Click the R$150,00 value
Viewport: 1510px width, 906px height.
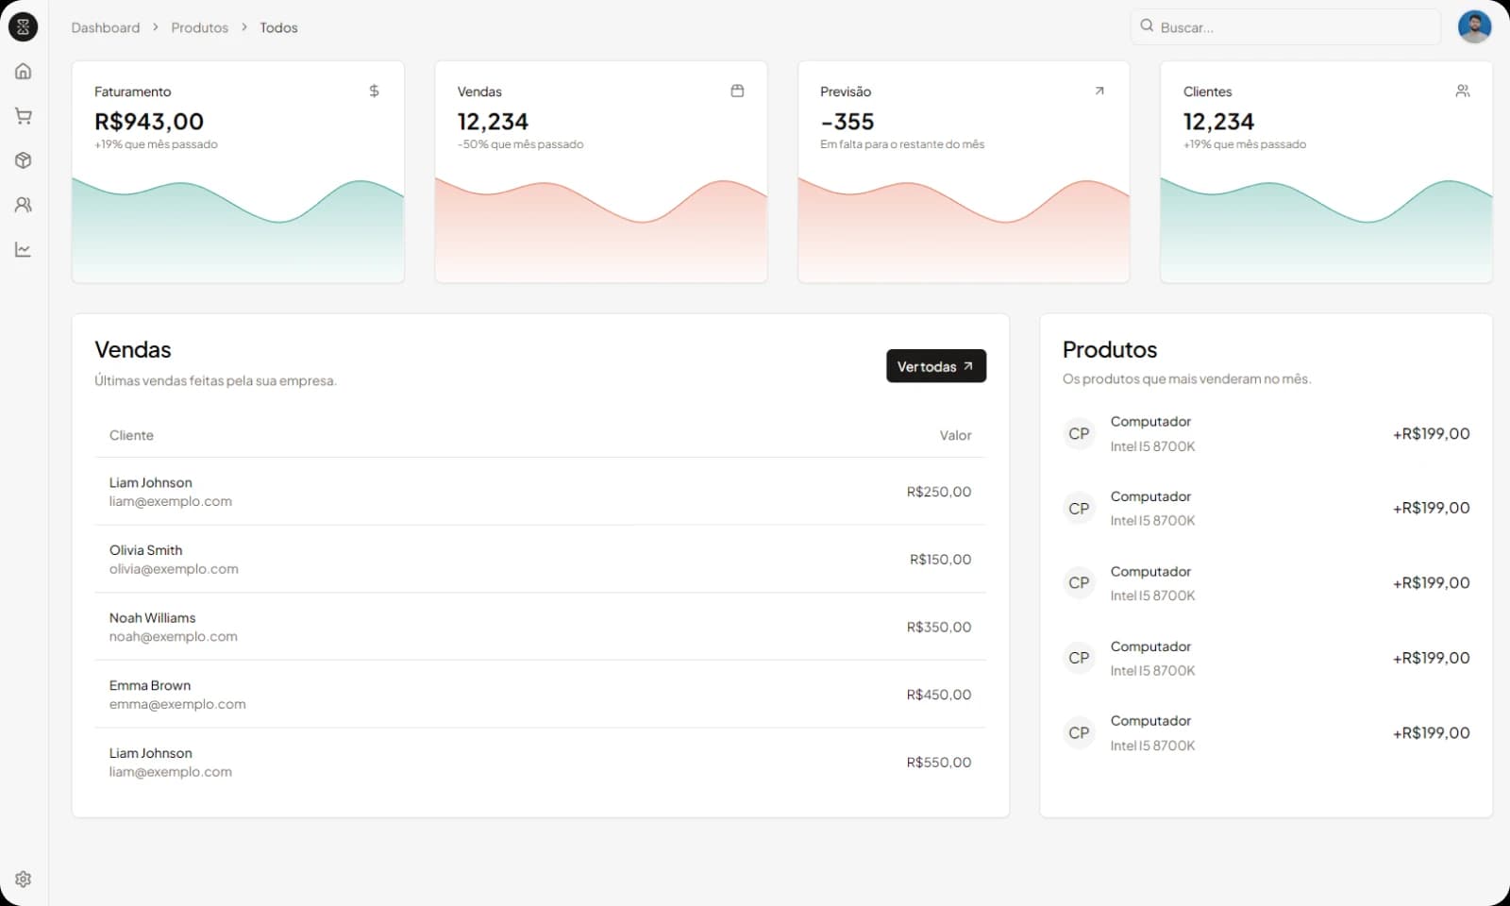(x=940, y=560)
